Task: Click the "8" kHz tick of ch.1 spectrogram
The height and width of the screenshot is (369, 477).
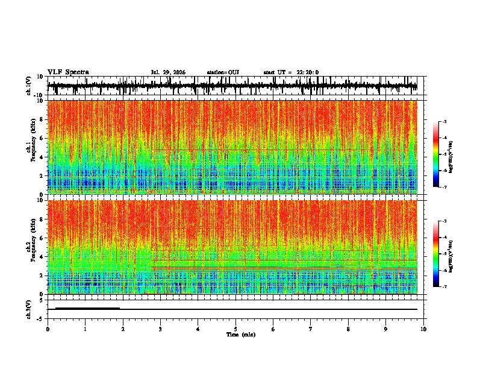Action: (x=42, y=119)
